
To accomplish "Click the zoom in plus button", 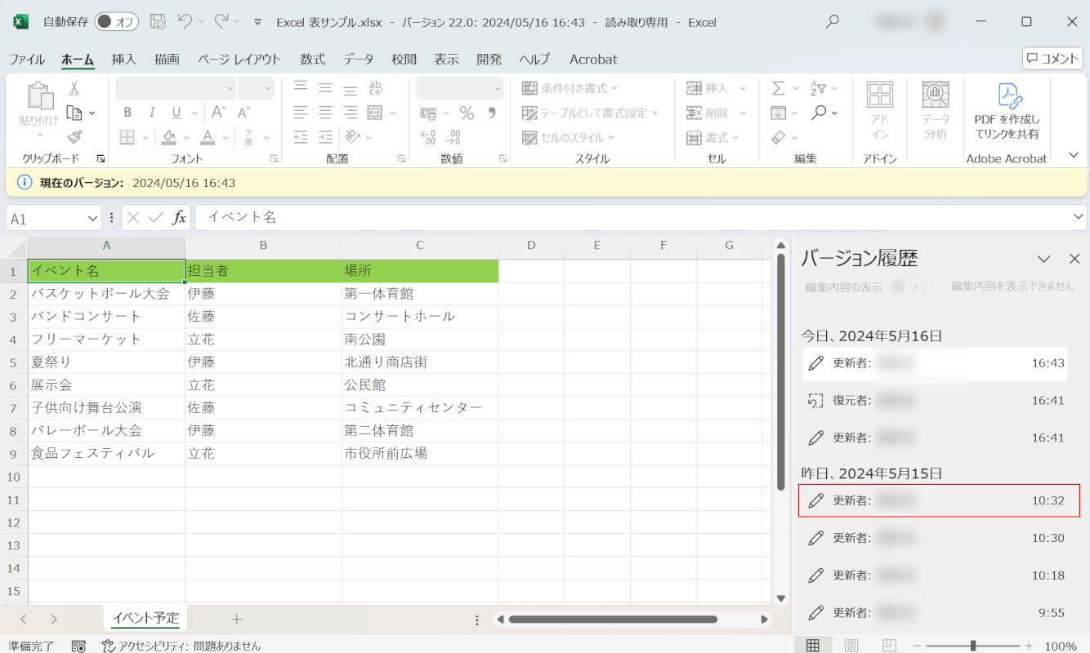I will coord(1030,646).
